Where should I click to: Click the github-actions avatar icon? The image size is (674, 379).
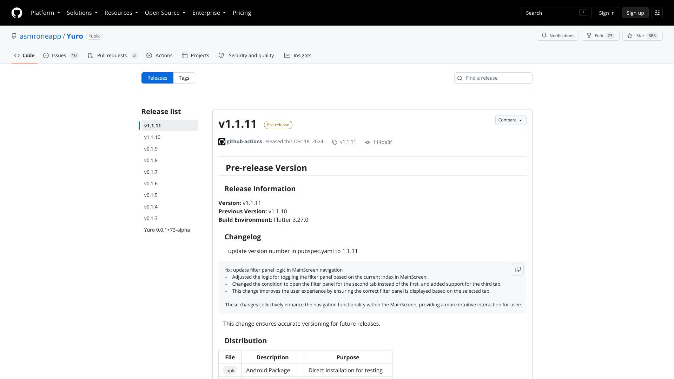[222, 142]
